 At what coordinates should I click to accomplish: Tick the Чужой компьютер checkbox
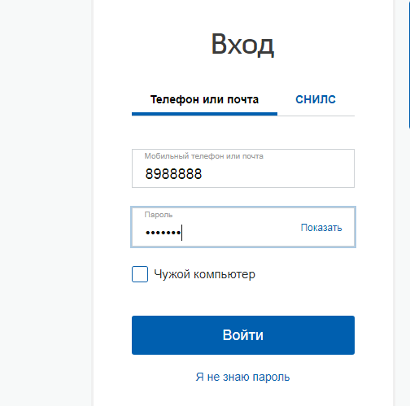tap(140, 274)
